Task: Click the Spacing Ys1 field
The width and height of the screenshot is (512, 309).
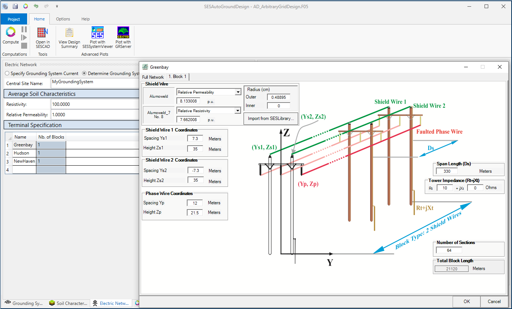Action: coord(195,139)
